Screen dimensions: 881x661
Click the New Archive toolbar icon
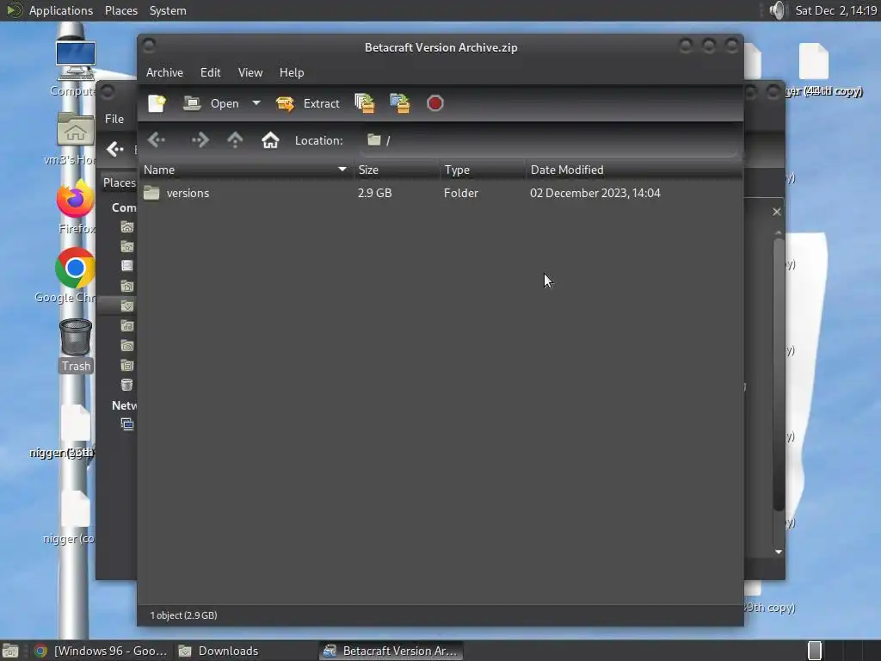tap(157, 103)
